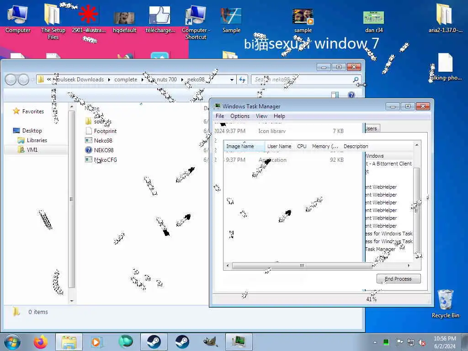Open The Setup Files folder on desktop

[x=53, y=21]
